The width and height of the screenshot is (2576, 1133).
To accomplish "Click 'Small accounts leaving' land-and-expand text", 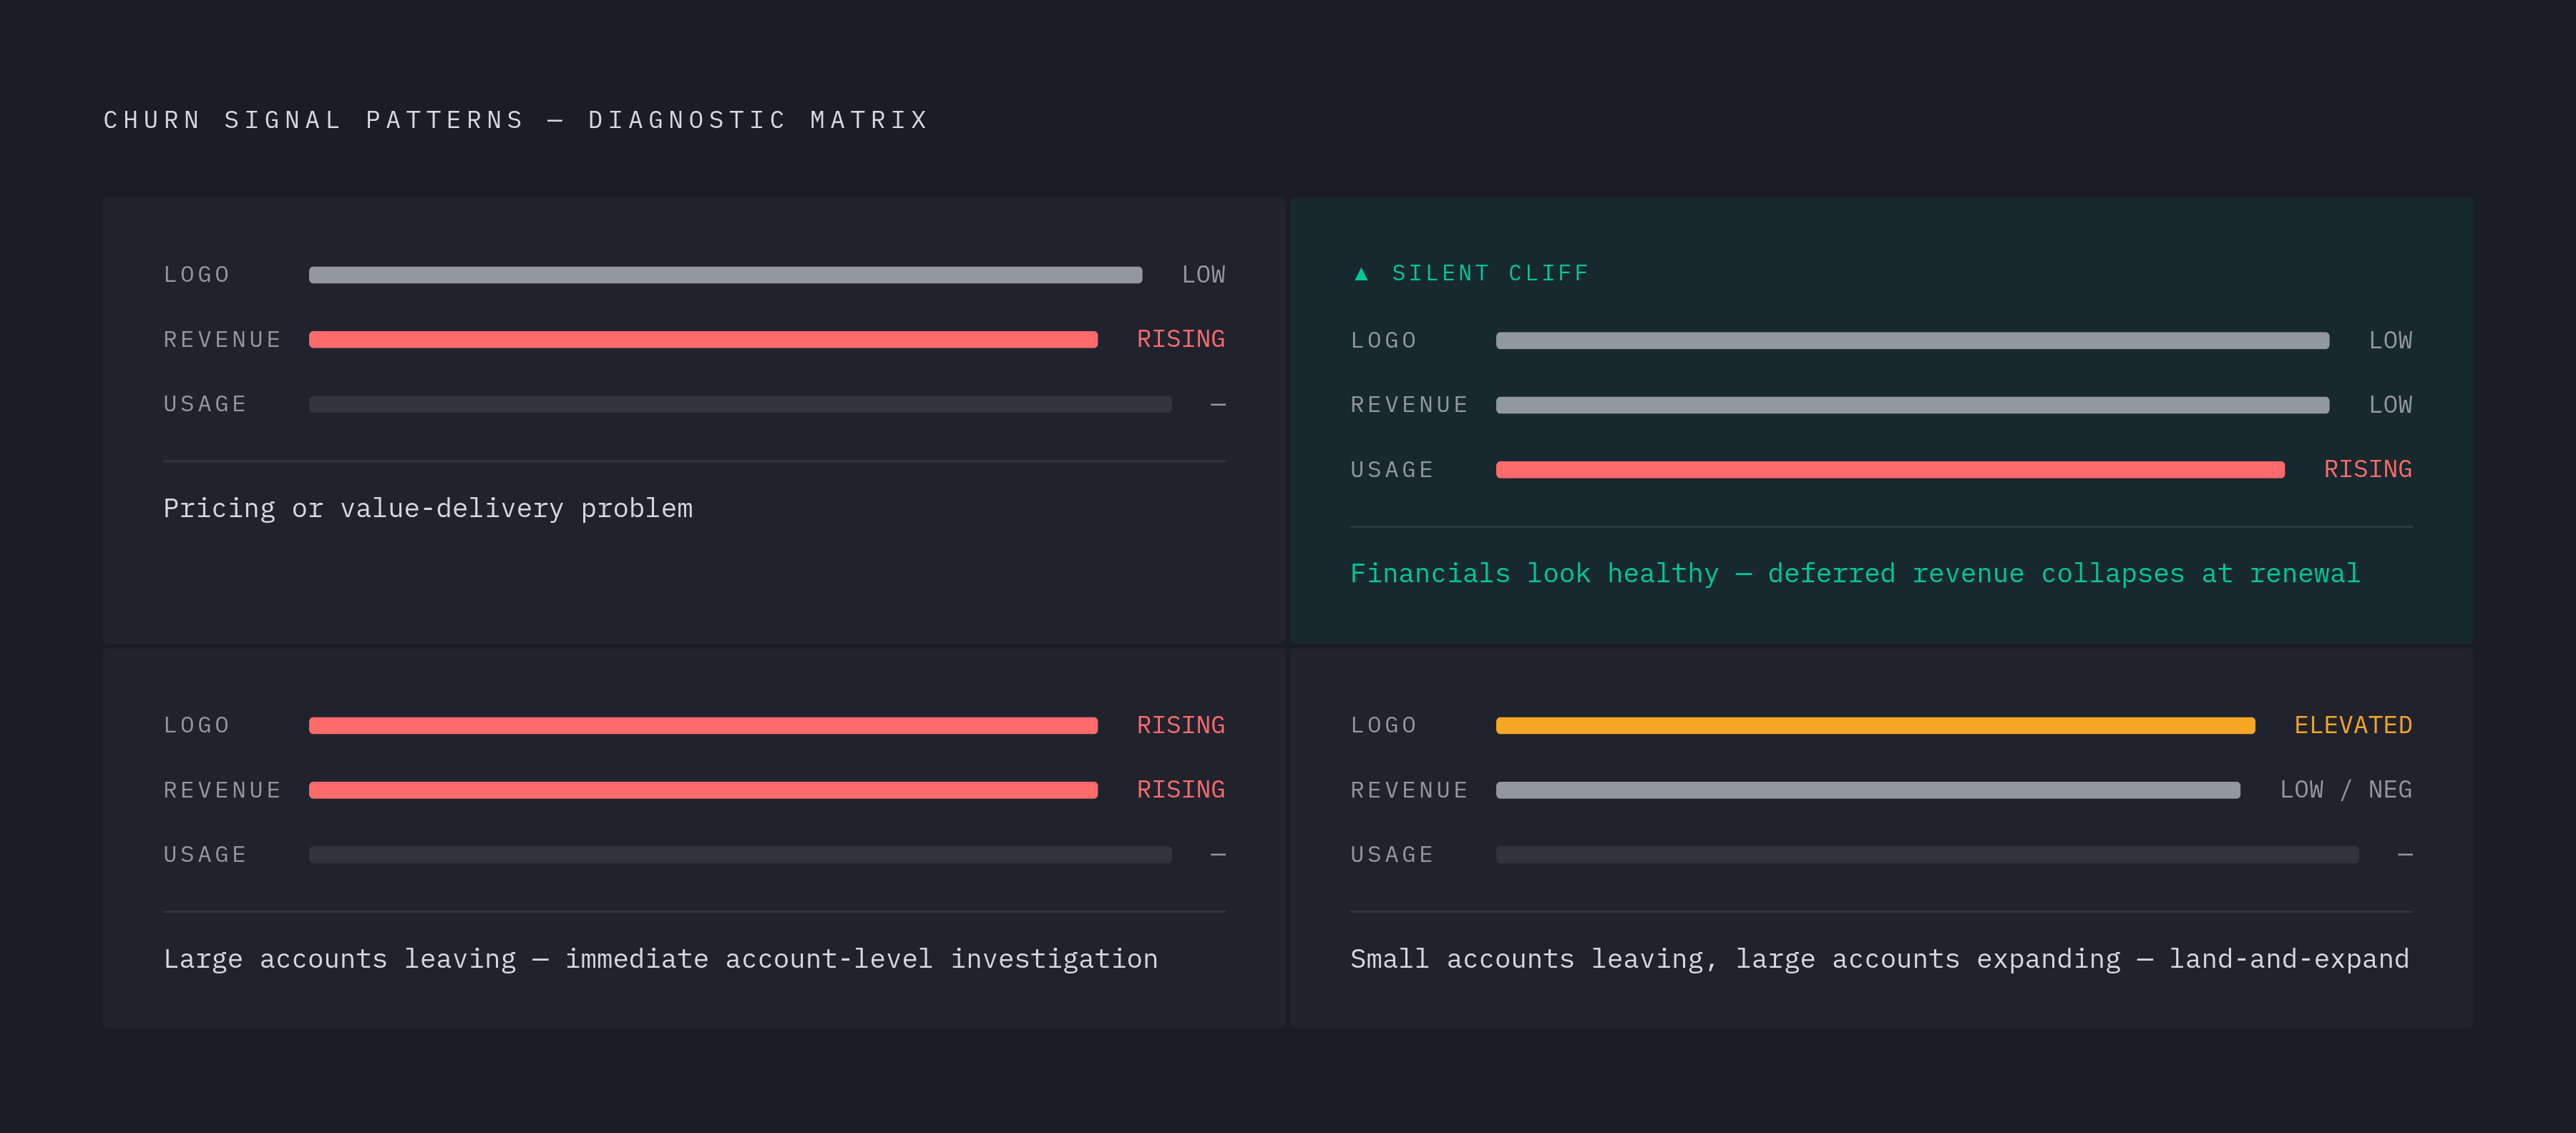I will [x=1880, y=960].
